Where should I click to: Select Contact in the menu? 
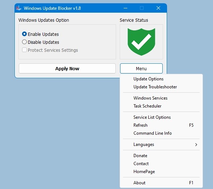click(161, 164)
